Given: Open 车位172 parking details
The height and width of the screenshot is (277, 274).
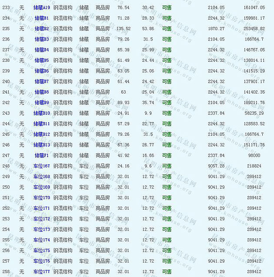Looking at the screenshot, I should [42, 219].
